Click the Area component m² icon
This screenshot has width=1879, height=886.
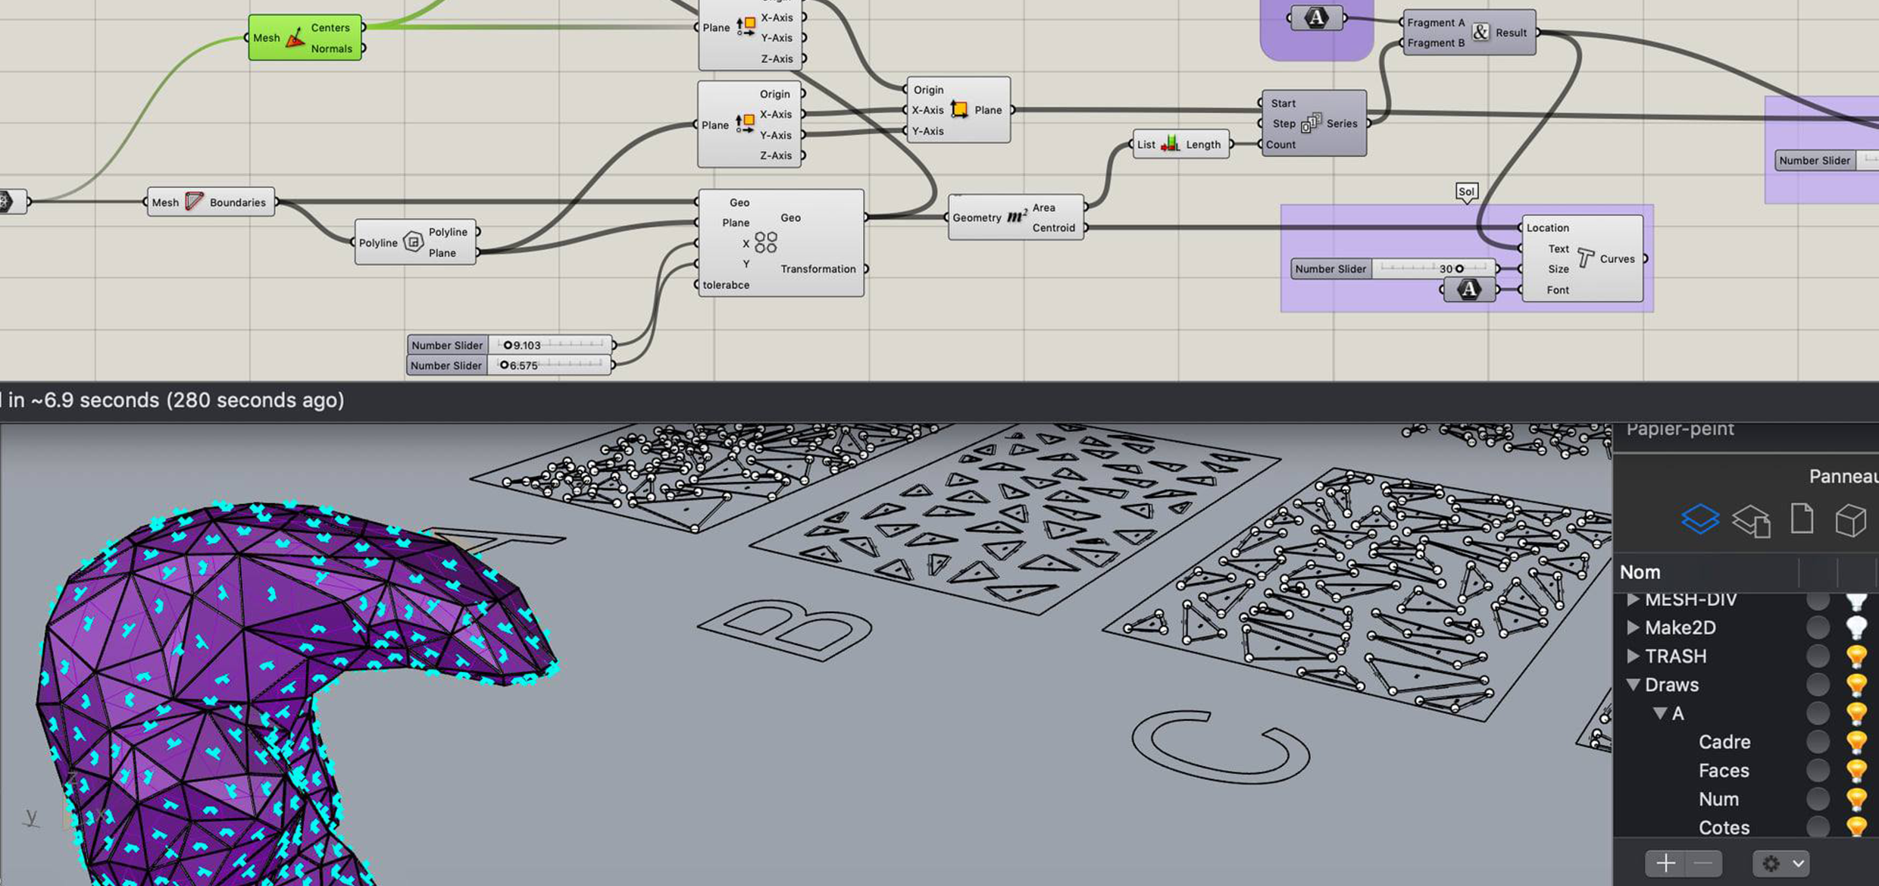(x=1016, y=218)
